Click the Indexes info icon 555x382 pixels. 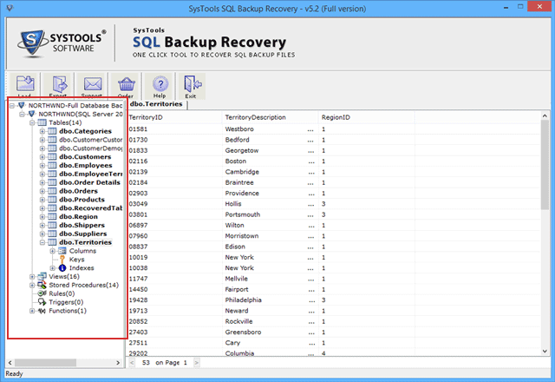(x=62, y=268)
